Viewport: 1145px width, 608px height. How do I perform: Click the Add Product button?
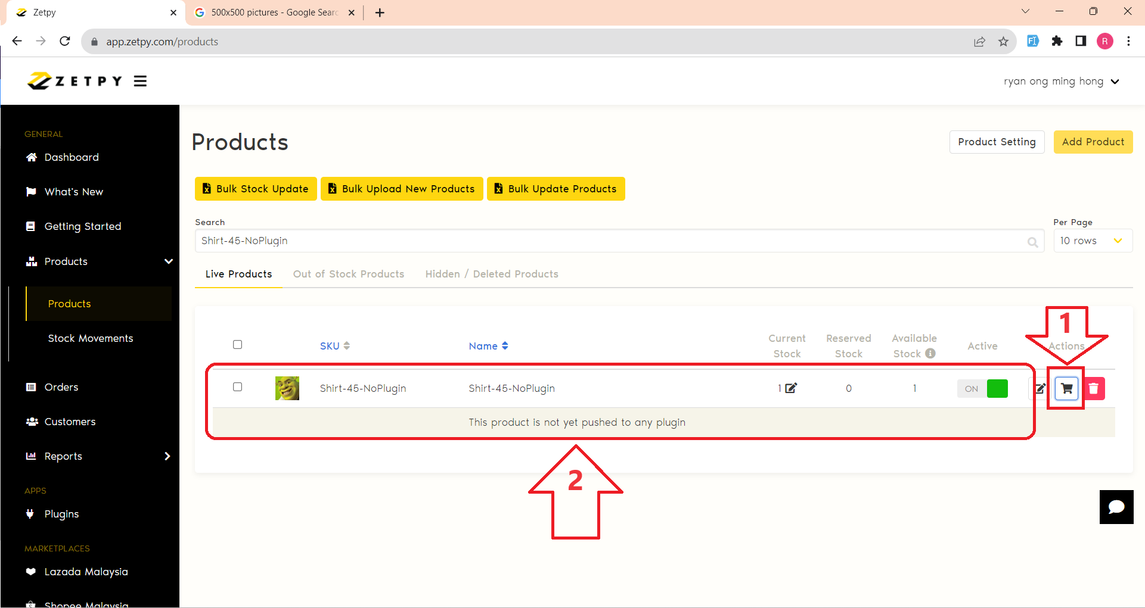click(1093, 142)
